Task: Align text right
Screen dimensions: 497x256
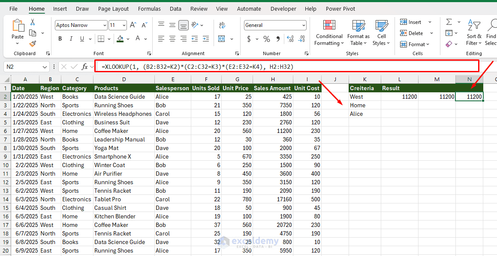Action: tap(184, 38)
